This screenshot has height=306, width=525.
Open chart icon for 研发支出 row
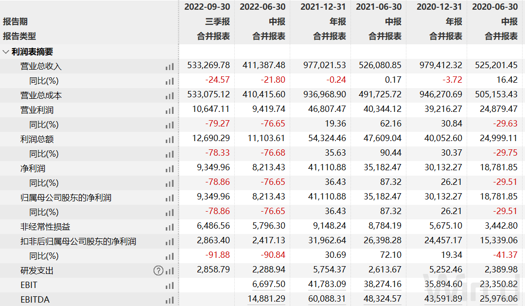click(x=170, y=270)
